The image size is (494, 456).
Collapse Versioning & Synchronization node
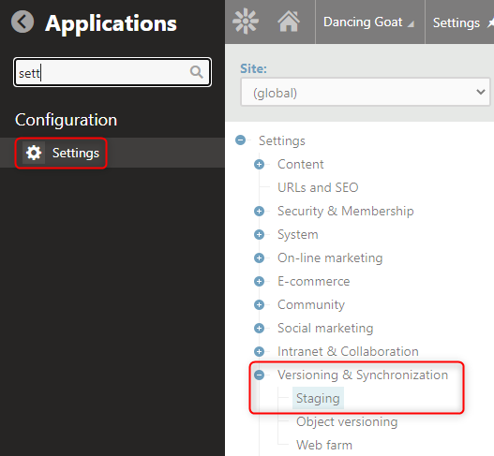pos(260,375)
